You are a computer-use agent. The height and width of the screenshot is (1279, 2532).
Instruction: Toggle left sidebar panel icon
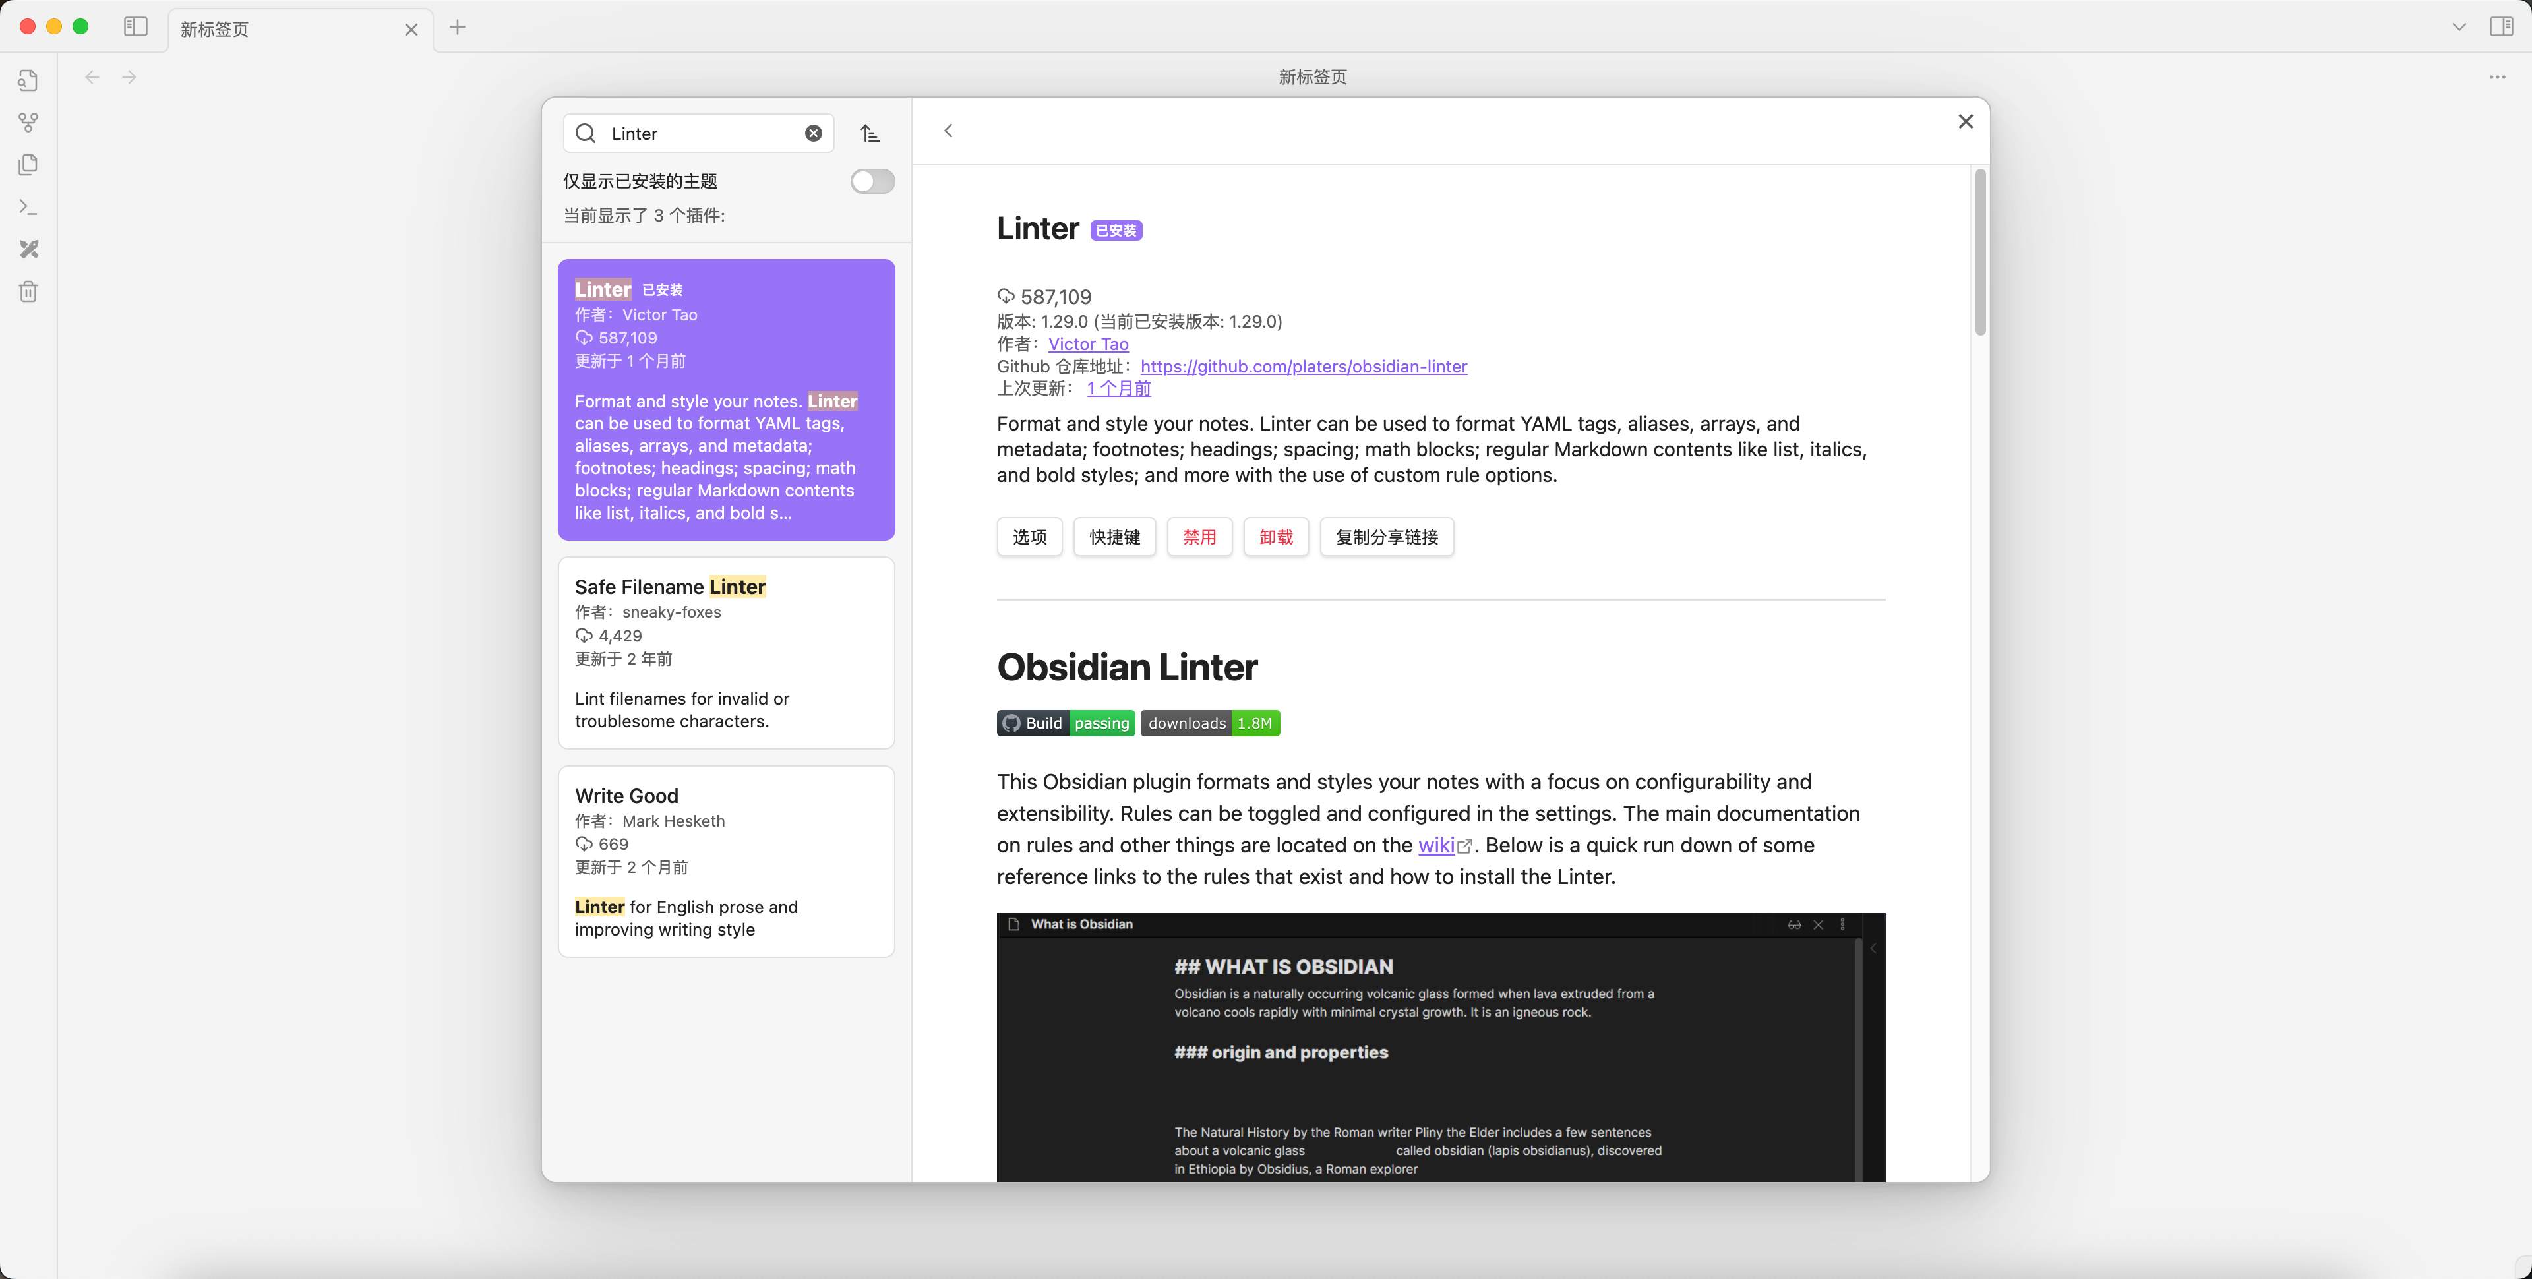(136, 26)
